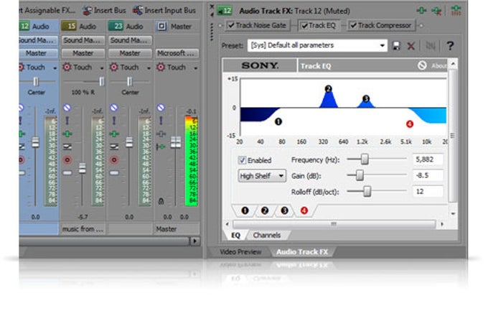Open Master bus FX gray icon
Image resolution: width=488 pixels, height=316 pixels.
point(161,134)
